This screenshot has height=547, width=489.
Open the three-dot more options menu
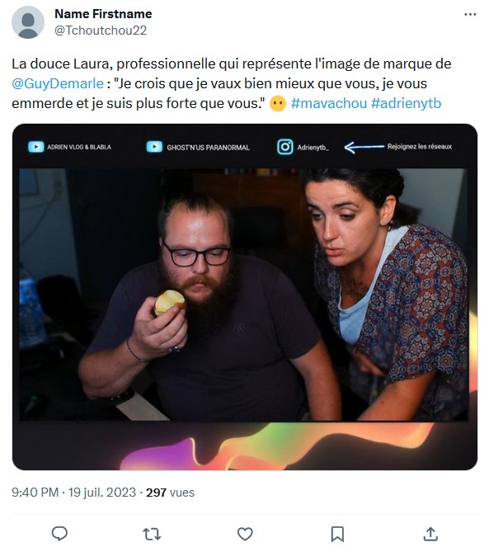470,14
